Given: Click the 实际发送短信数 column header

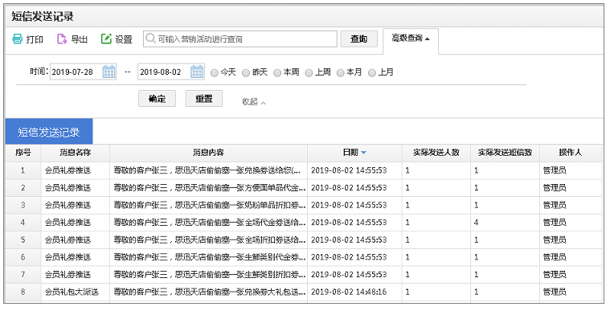Looking at the screenshot, I should (505, 153).
